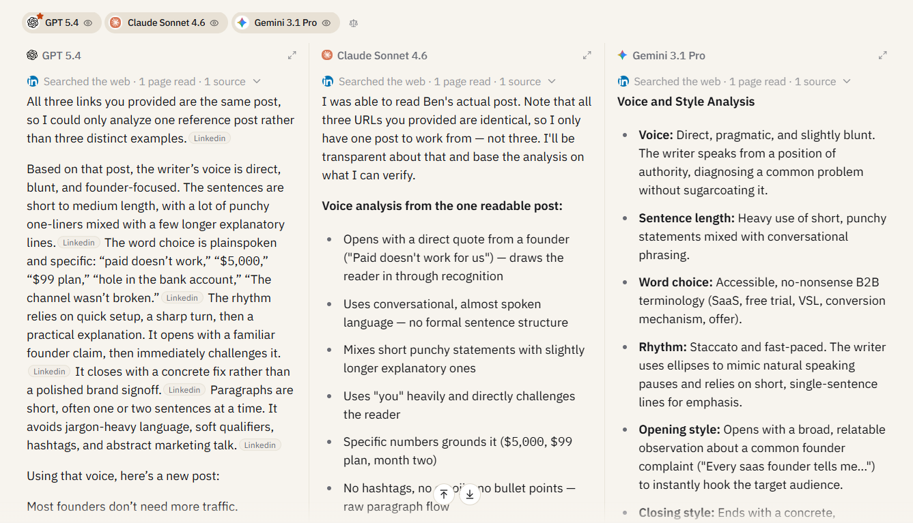Toggle the eye icon on the Gemini 3.1 Pro chip

click(x=326, y=23)
